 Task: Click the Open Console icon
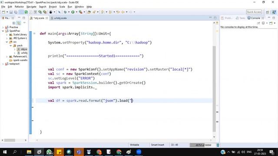[271, 23]
